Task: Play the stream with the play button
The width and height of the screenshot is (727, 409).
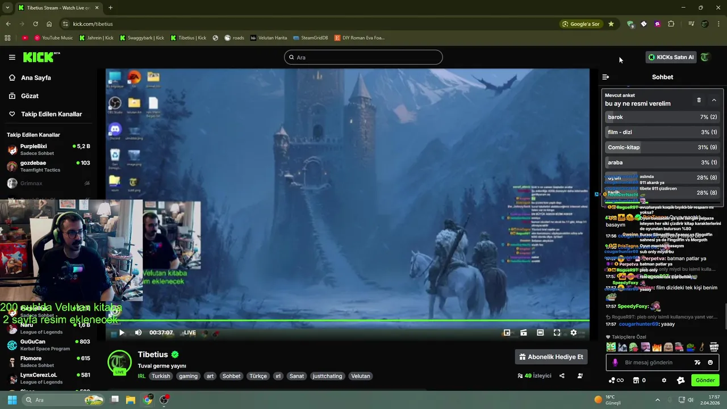Action: 122,333
